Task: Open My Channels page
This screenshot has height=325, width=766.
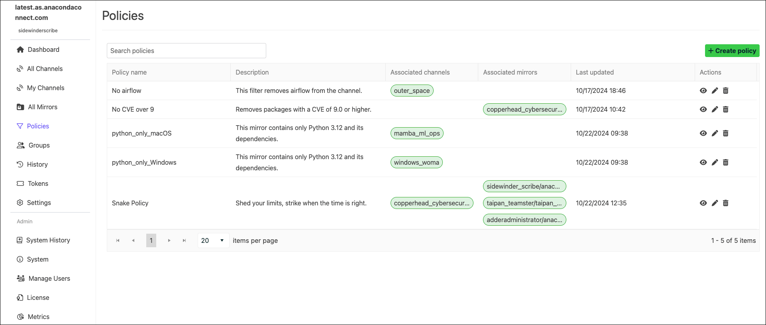Action: point(40,88)
